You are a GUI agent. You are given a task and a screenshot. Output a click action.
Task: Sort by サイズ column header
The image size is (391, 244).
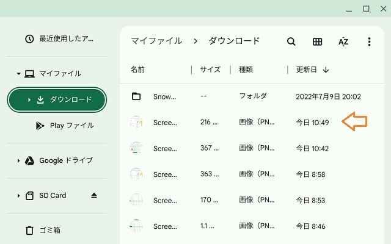210,70
